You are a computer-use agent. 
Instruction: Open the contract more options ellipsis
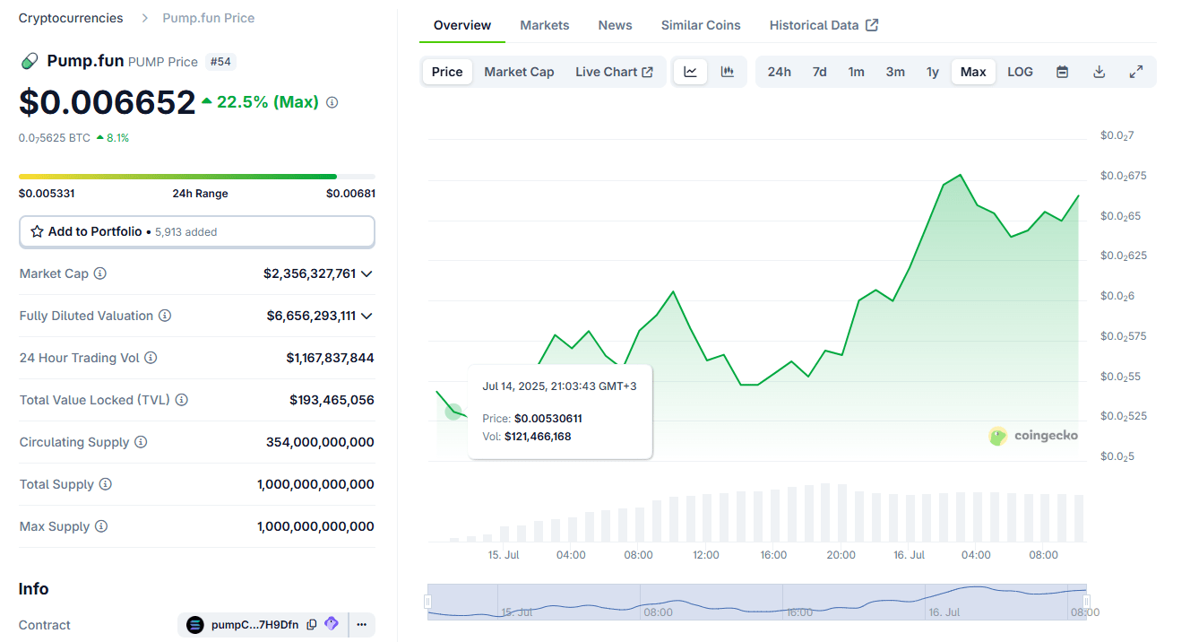361,625
